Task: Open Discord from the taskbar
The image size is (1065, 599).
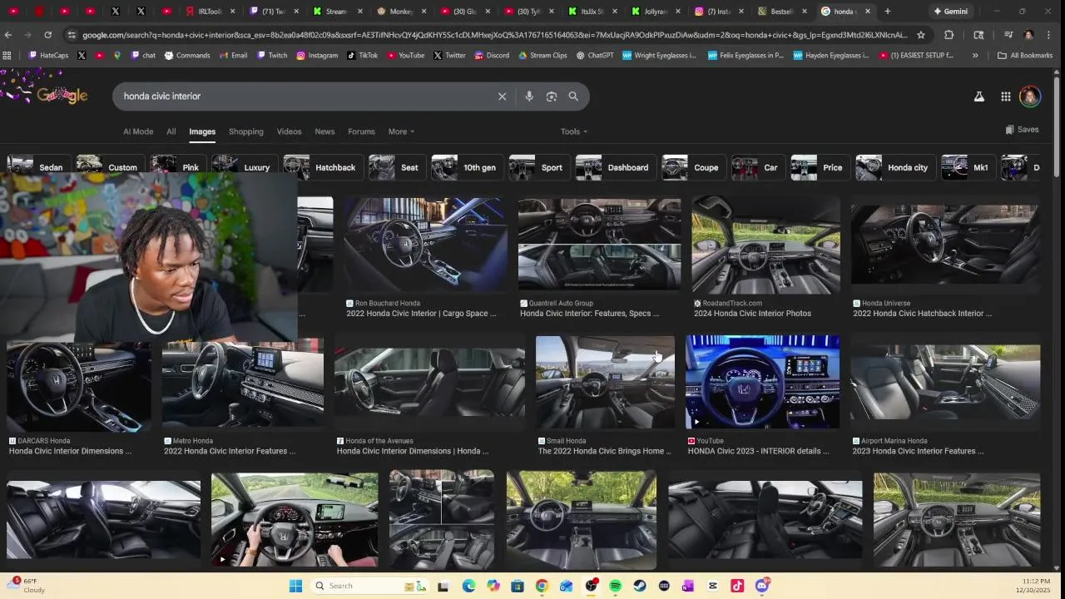Action: point(762,586)
